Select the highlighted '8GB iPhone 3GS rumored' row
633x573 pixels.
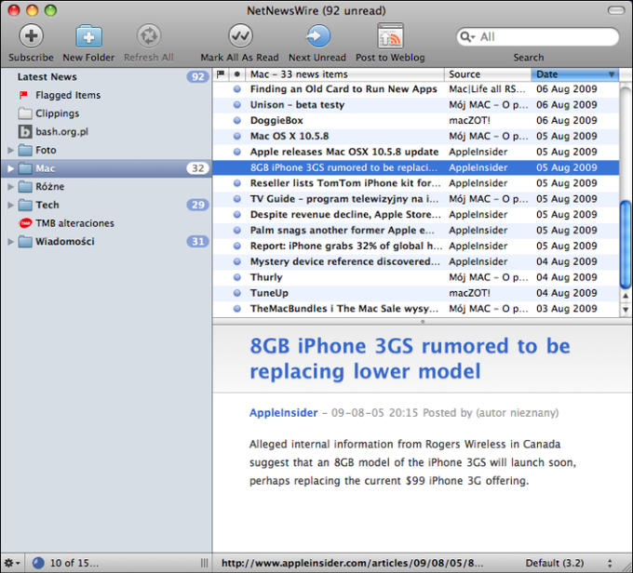pyautogui.click(x=416, y=167)
